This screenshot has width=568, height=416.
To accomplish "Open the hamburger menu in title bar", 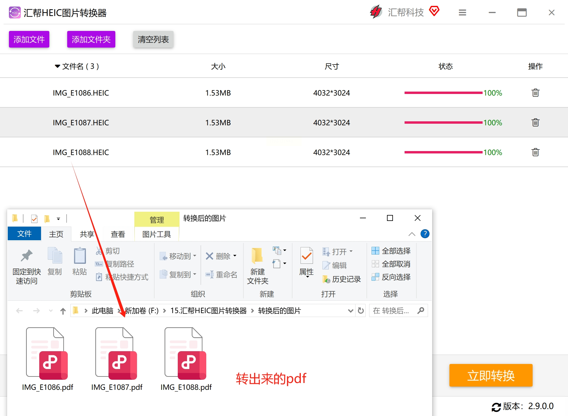I will (462, 12).
